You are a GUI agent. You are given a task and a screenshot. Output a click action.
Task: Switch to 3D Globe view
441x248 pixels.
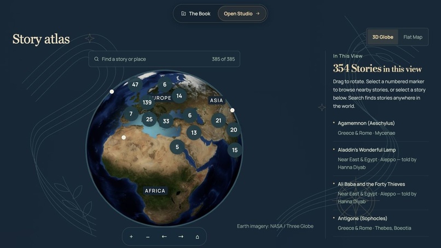click(382, 37)
